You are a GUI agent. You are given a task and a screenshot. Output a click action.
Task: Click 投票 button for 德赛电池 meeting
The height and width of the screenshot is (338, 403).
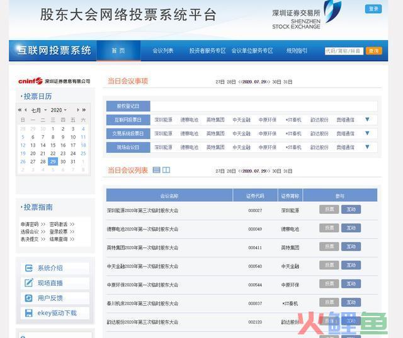pyautogui.click(x=329, y=228)
